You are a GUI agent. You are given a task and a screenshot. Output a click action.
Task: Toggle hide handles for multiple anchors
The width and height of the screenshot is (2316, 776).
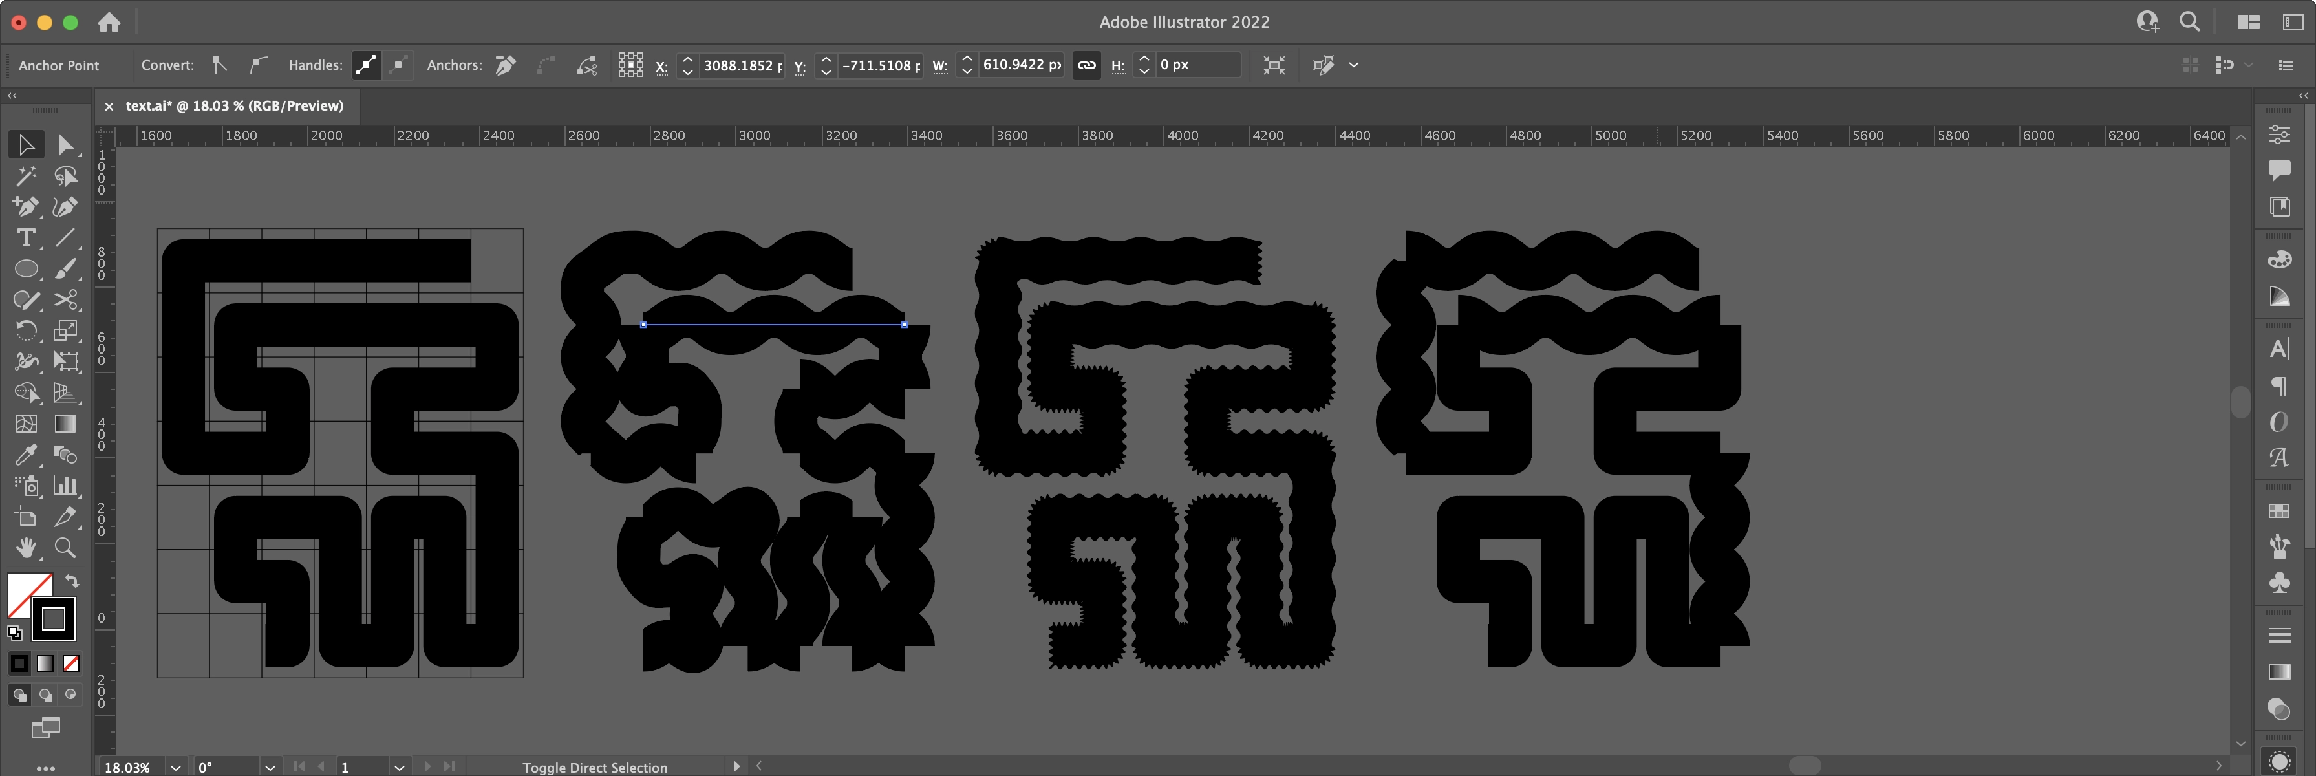398,65
